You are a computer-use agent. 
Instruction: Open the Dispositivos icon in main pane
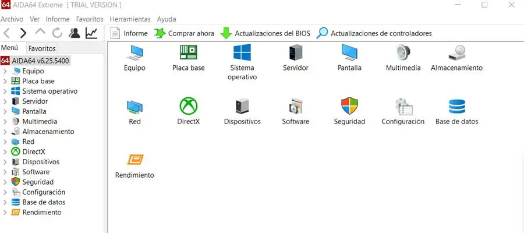(x=242, y=106)
